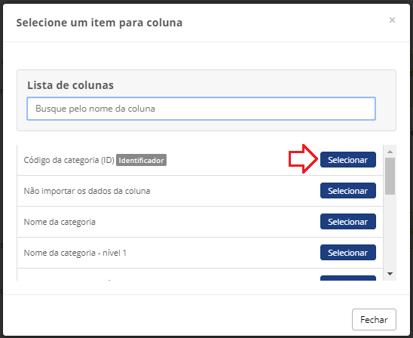Image resolution: width=413 pixels, height=338 pixels.
Task: Click the scrollbar down arrow in the column list
Action: click(390, 274)
